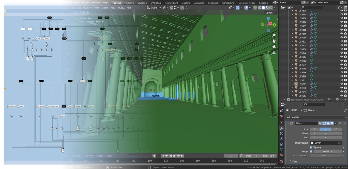Open the GIS menu in viewport header
This screenshot has width=348, height=169.
pyautogui.click(x=129, y=7)
